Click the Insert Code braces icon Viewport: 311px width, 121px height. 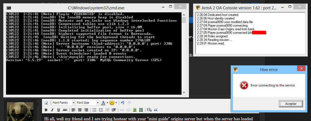(149, 110)
